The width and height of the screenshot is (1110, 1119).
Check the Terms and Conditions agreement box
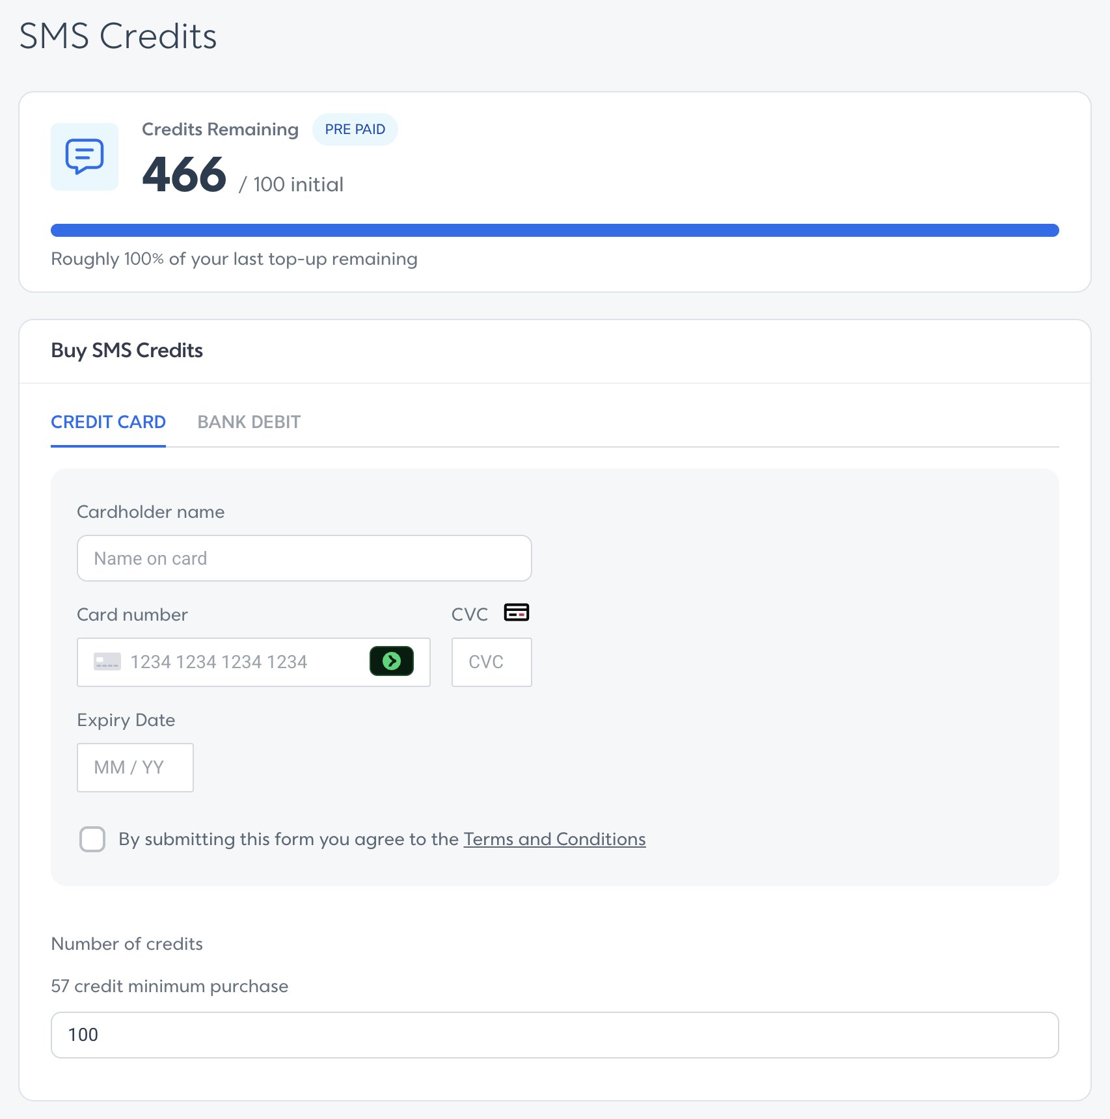pyautogui.click(x=92, y=839)
